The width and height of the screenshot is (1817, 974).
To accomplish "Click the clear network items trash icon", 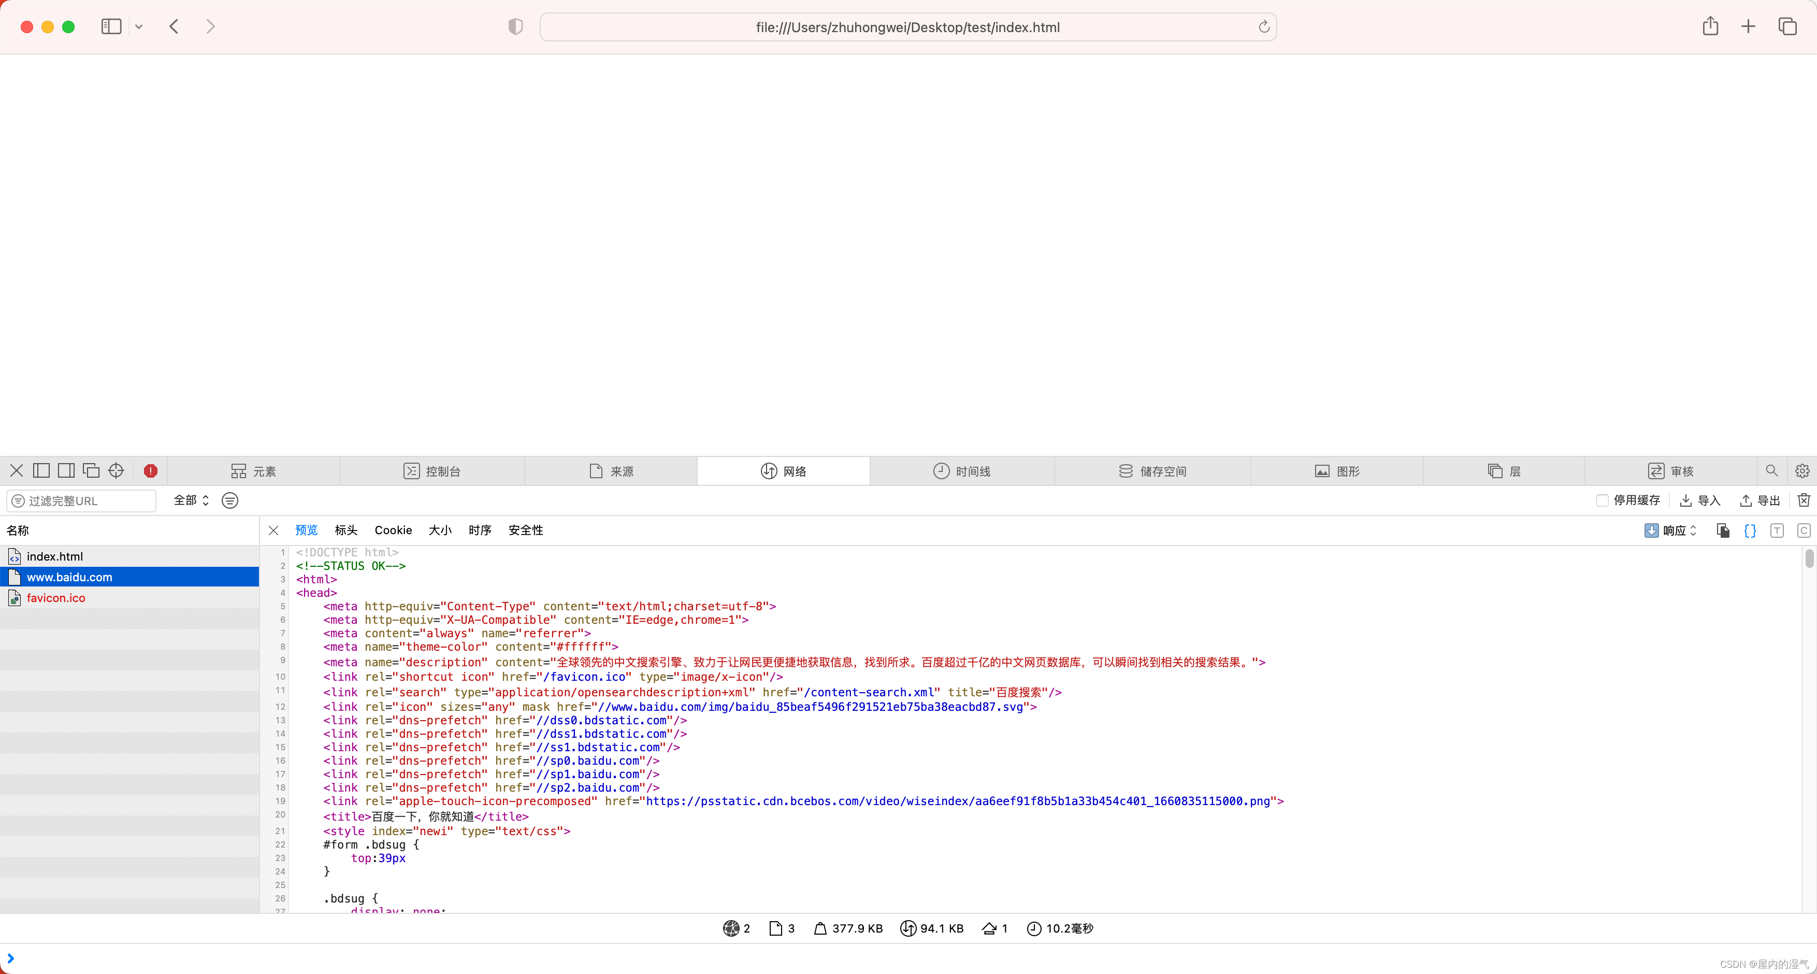I will tap(1804, 500).
